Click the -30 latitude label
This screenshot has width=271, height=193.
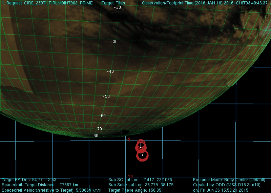[114, 42]
